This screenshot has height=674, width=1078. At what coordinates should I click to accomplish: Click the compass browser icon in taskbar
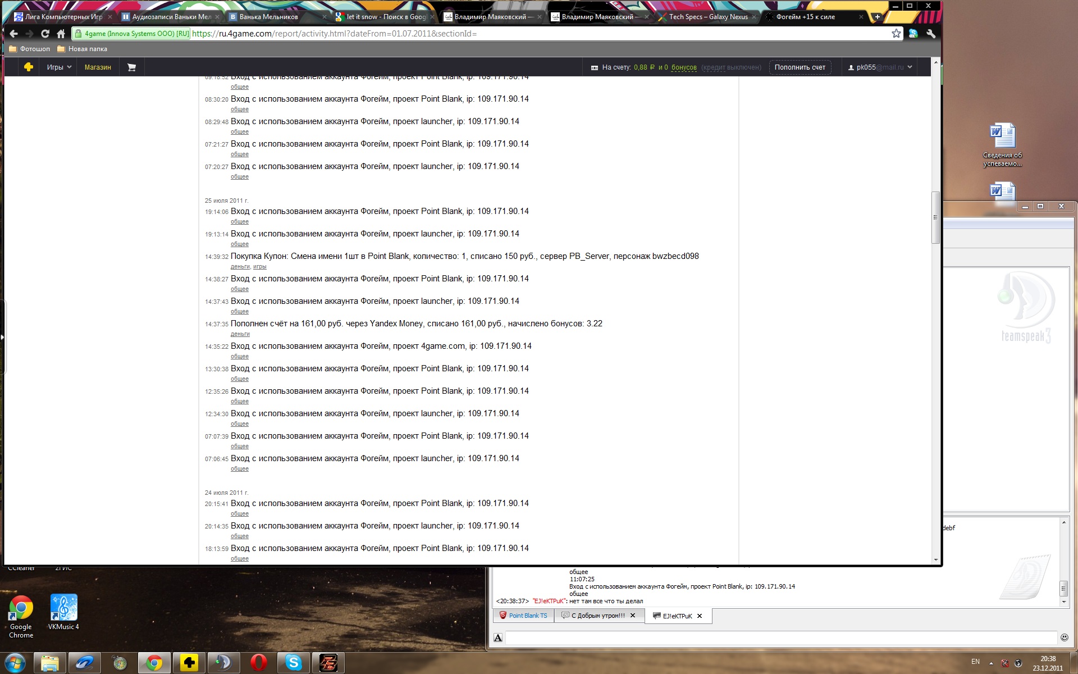(x=120, y=663)
